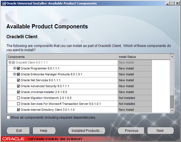
Task: Enable Show all components including required dependencies
Action: click(8, 117)
